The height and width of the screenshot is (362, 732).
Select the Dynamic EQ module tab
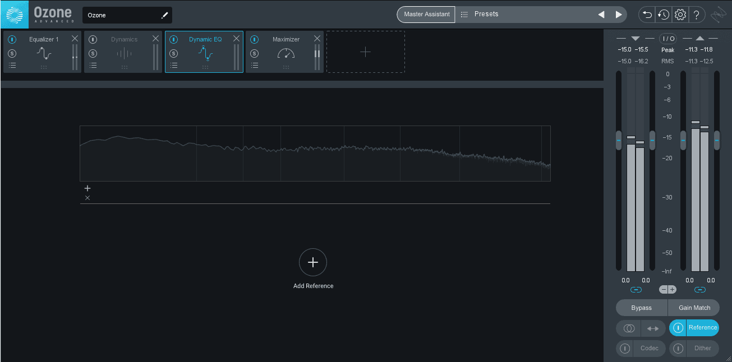(204, 52)
